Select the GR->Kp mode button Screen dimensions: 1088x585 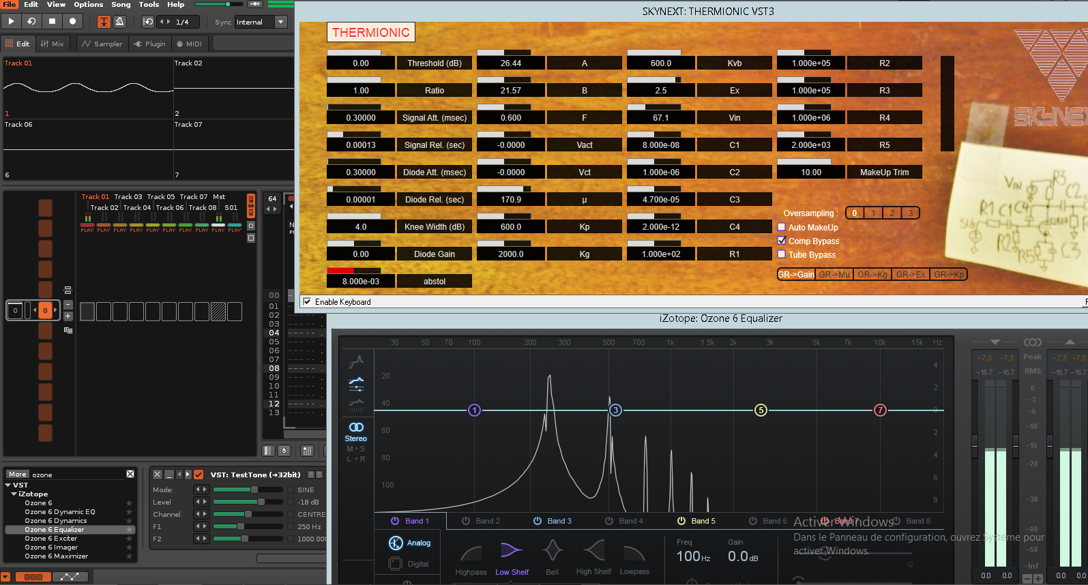point(949,274)
